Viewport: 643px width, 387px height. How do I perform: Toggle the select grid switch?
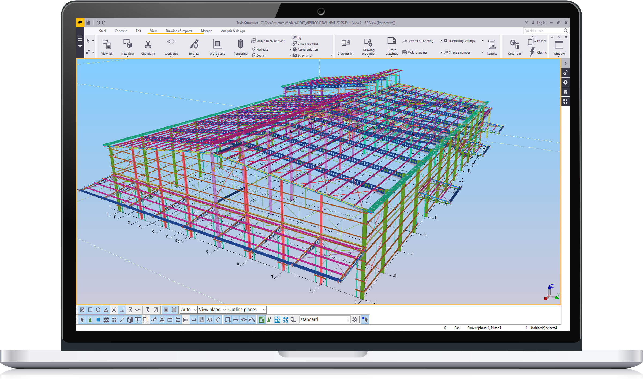pos(138,319)
